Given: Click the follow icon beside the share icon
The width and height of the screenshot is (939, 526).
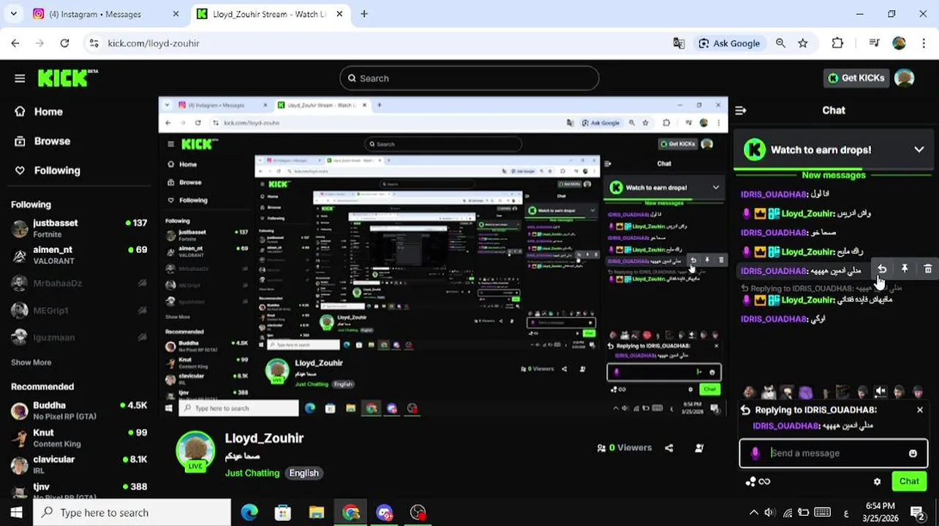Looking at the screenshot, I should pos(699,448).
